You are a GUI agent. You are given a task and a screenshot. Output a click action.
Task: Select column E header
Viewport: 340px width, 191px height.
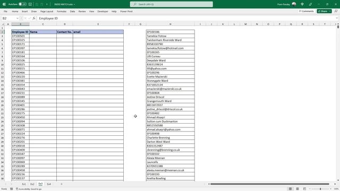[x=98, y=24]
